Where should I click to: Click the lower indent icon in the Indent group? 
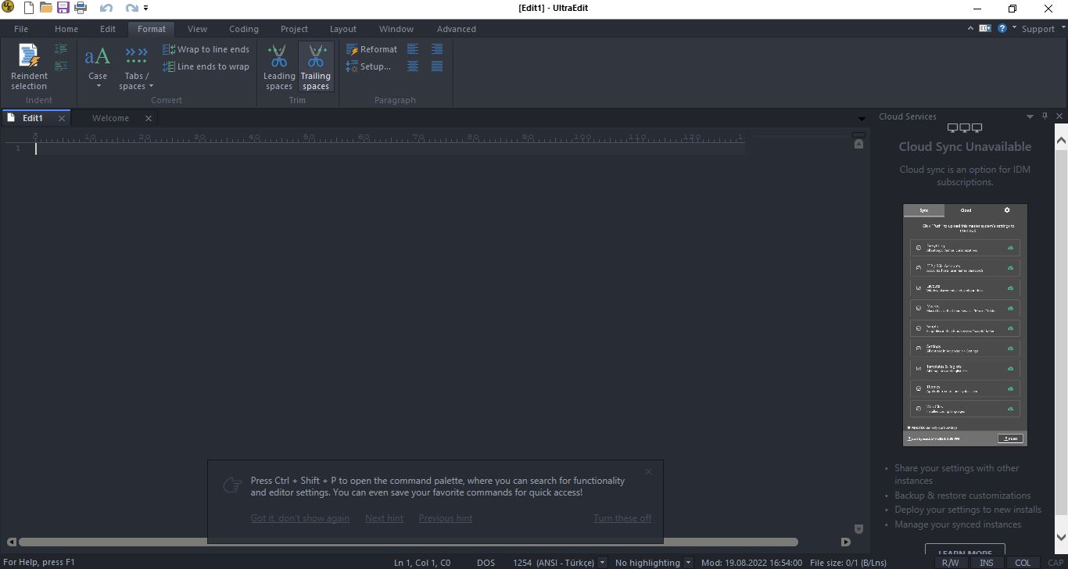pos(61,66)
